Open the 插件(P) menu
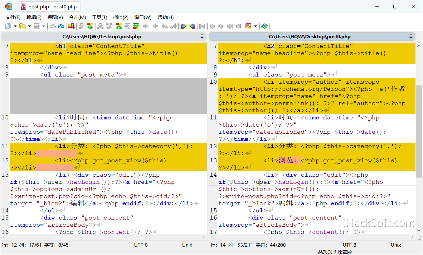This screenshot has width=423, height=255. tap(121, 17)
